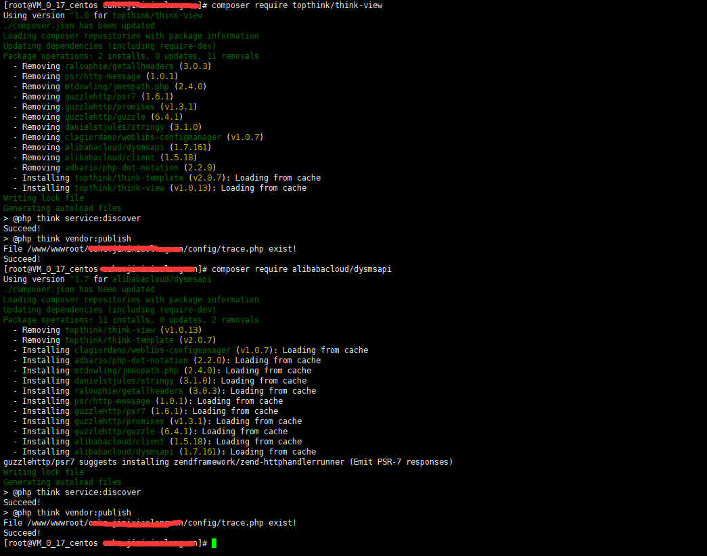This screenshot has height=556, width=707.
Task: Click 'Installing psr/http-message (1.0.1)' line
Action: point(148,401)
